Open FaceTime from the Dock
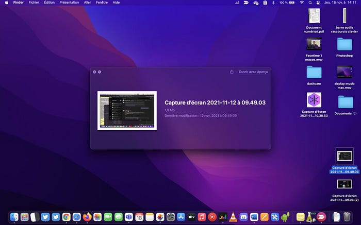The height and width of the screenshot is (225, 361). (x=108, y=217)
